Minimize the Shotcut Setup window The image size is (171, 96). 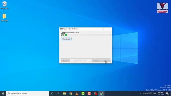click(98, 29)
